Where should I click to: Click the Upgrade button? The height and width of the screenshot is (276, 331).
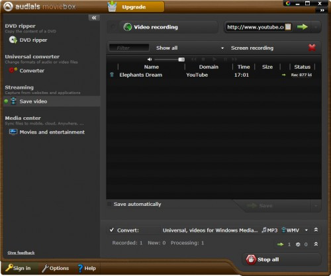click(x=136, y=7)
